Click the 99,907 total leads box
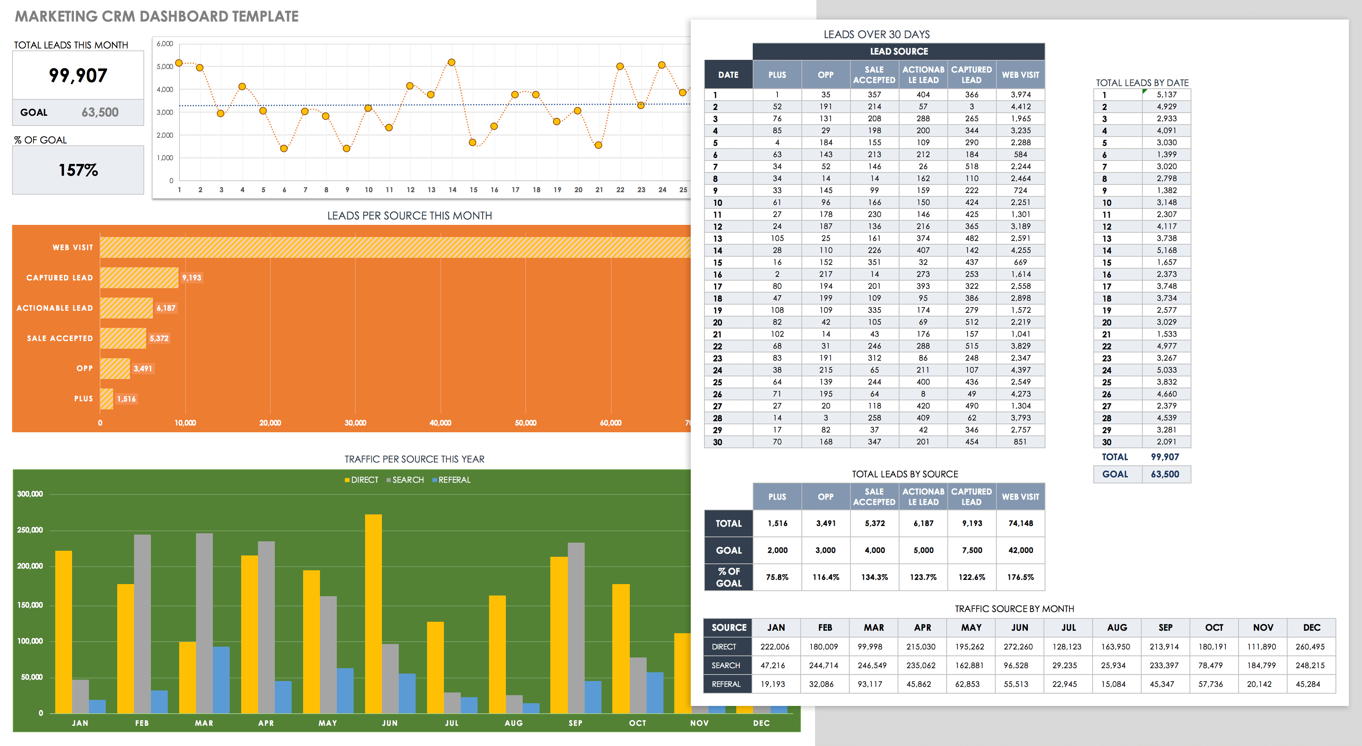The image size is (1362, 746). click(78, 75)
